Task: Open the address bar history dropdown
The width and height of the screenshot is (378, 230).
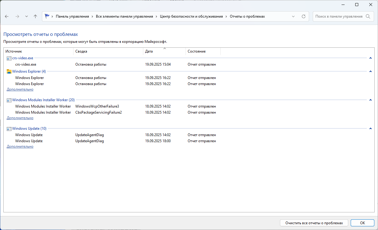Action: pos(293,16)
